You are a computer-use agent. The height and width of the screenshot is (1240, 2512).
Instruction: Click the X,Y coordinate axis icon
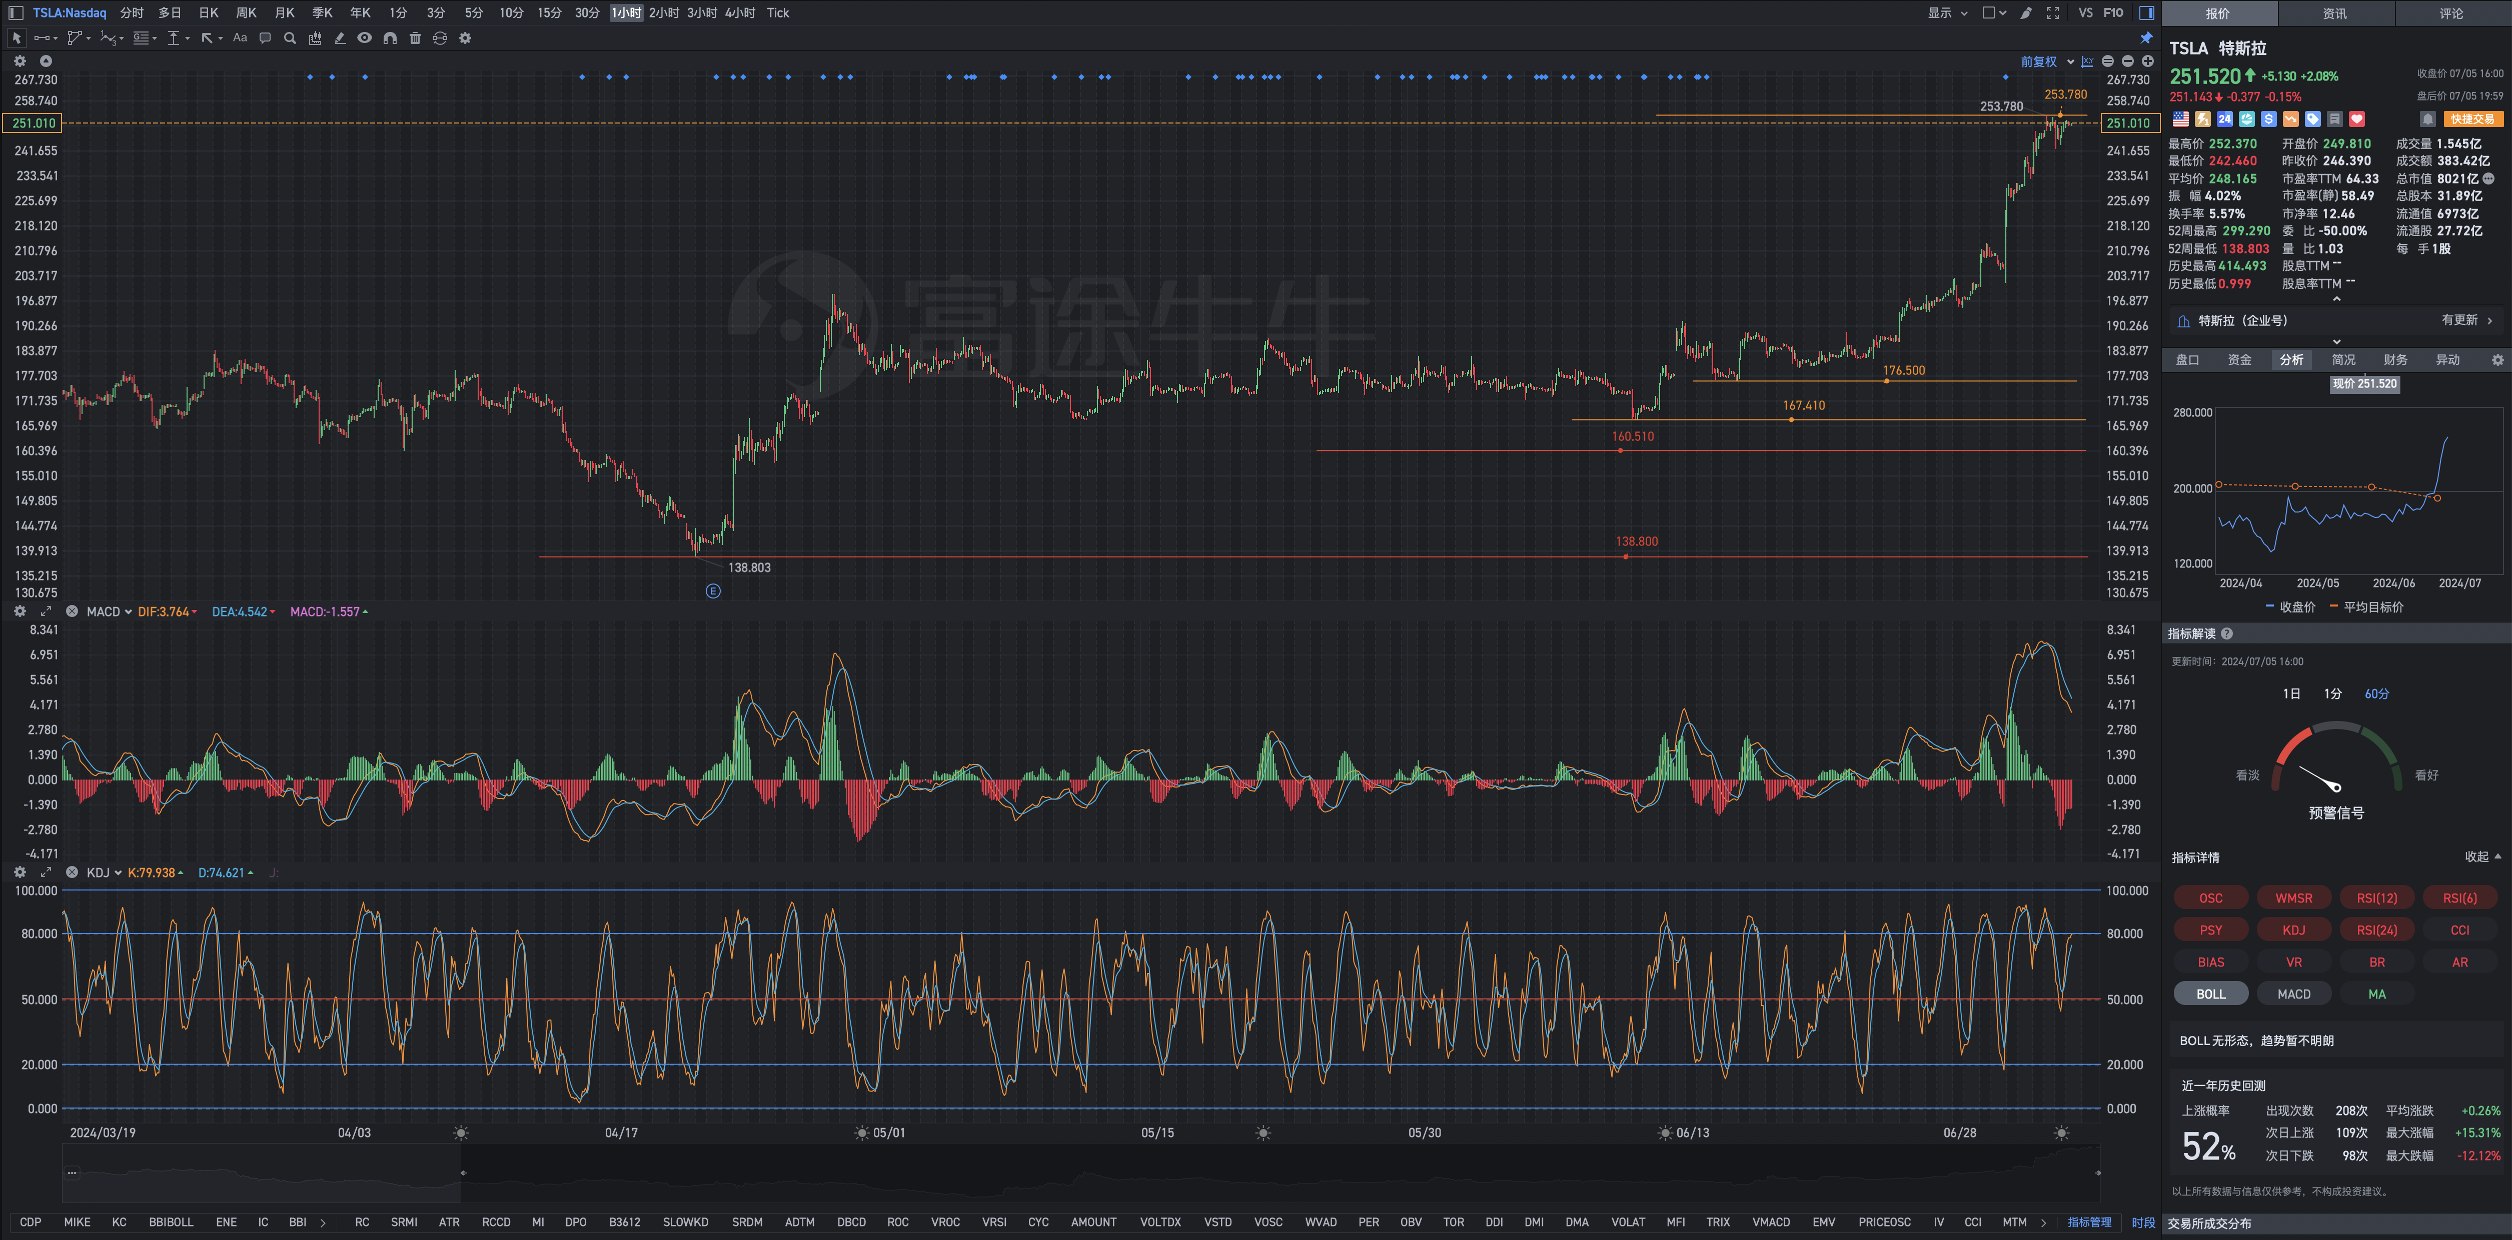(2088, 61)
